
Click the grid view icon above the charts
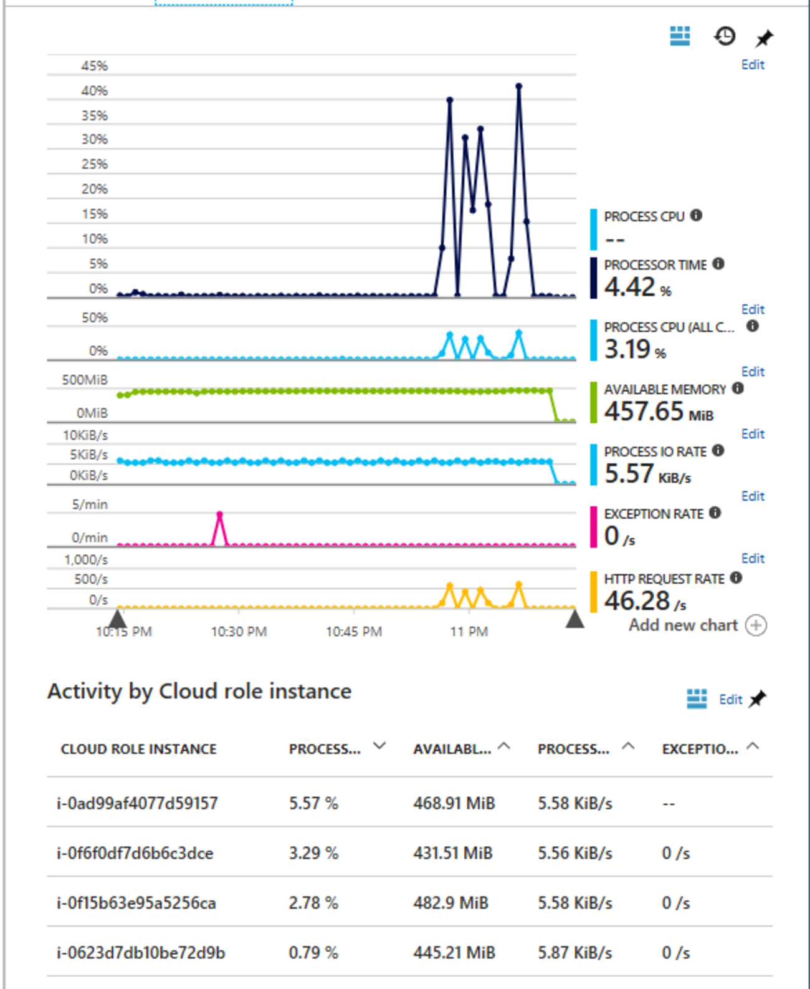click(x=680, y=36)
